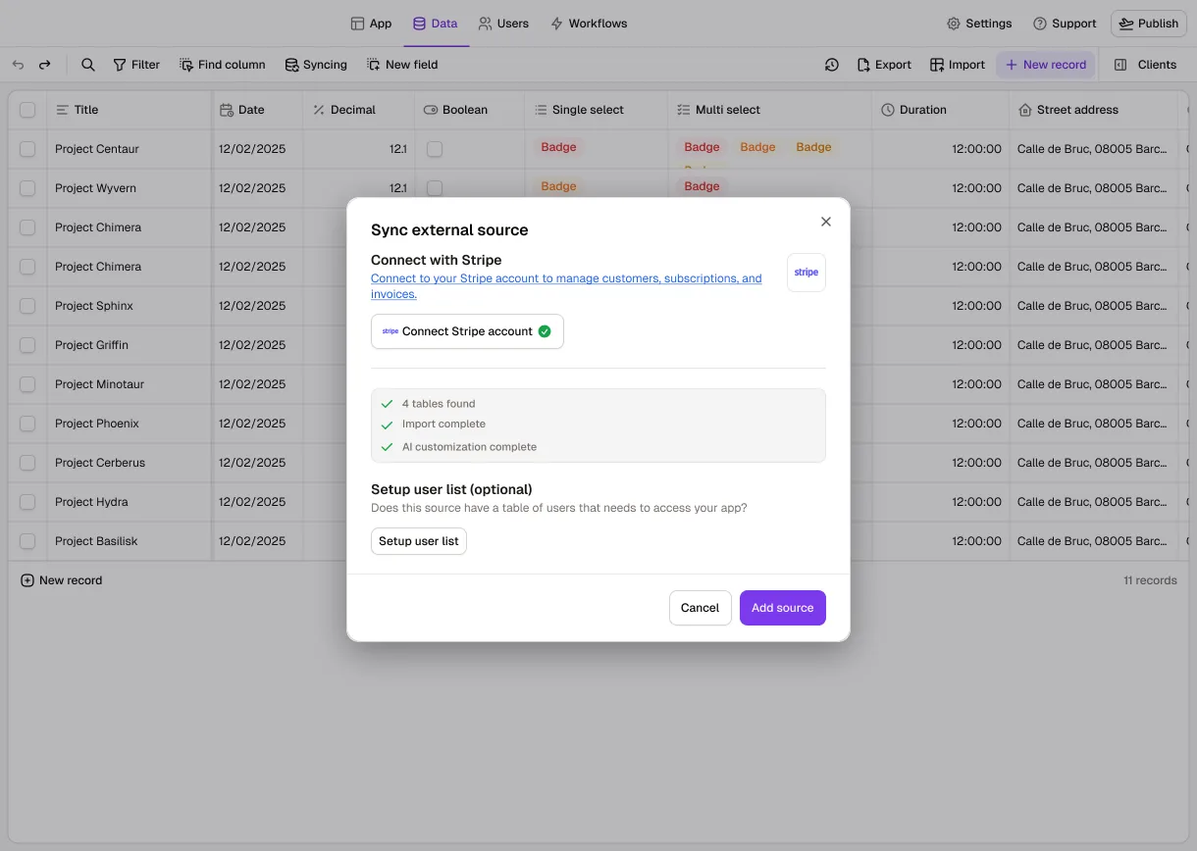This screenshot has height=851, width=1197.
Task: Click the Boolean column header
Action: click(470, 110)
